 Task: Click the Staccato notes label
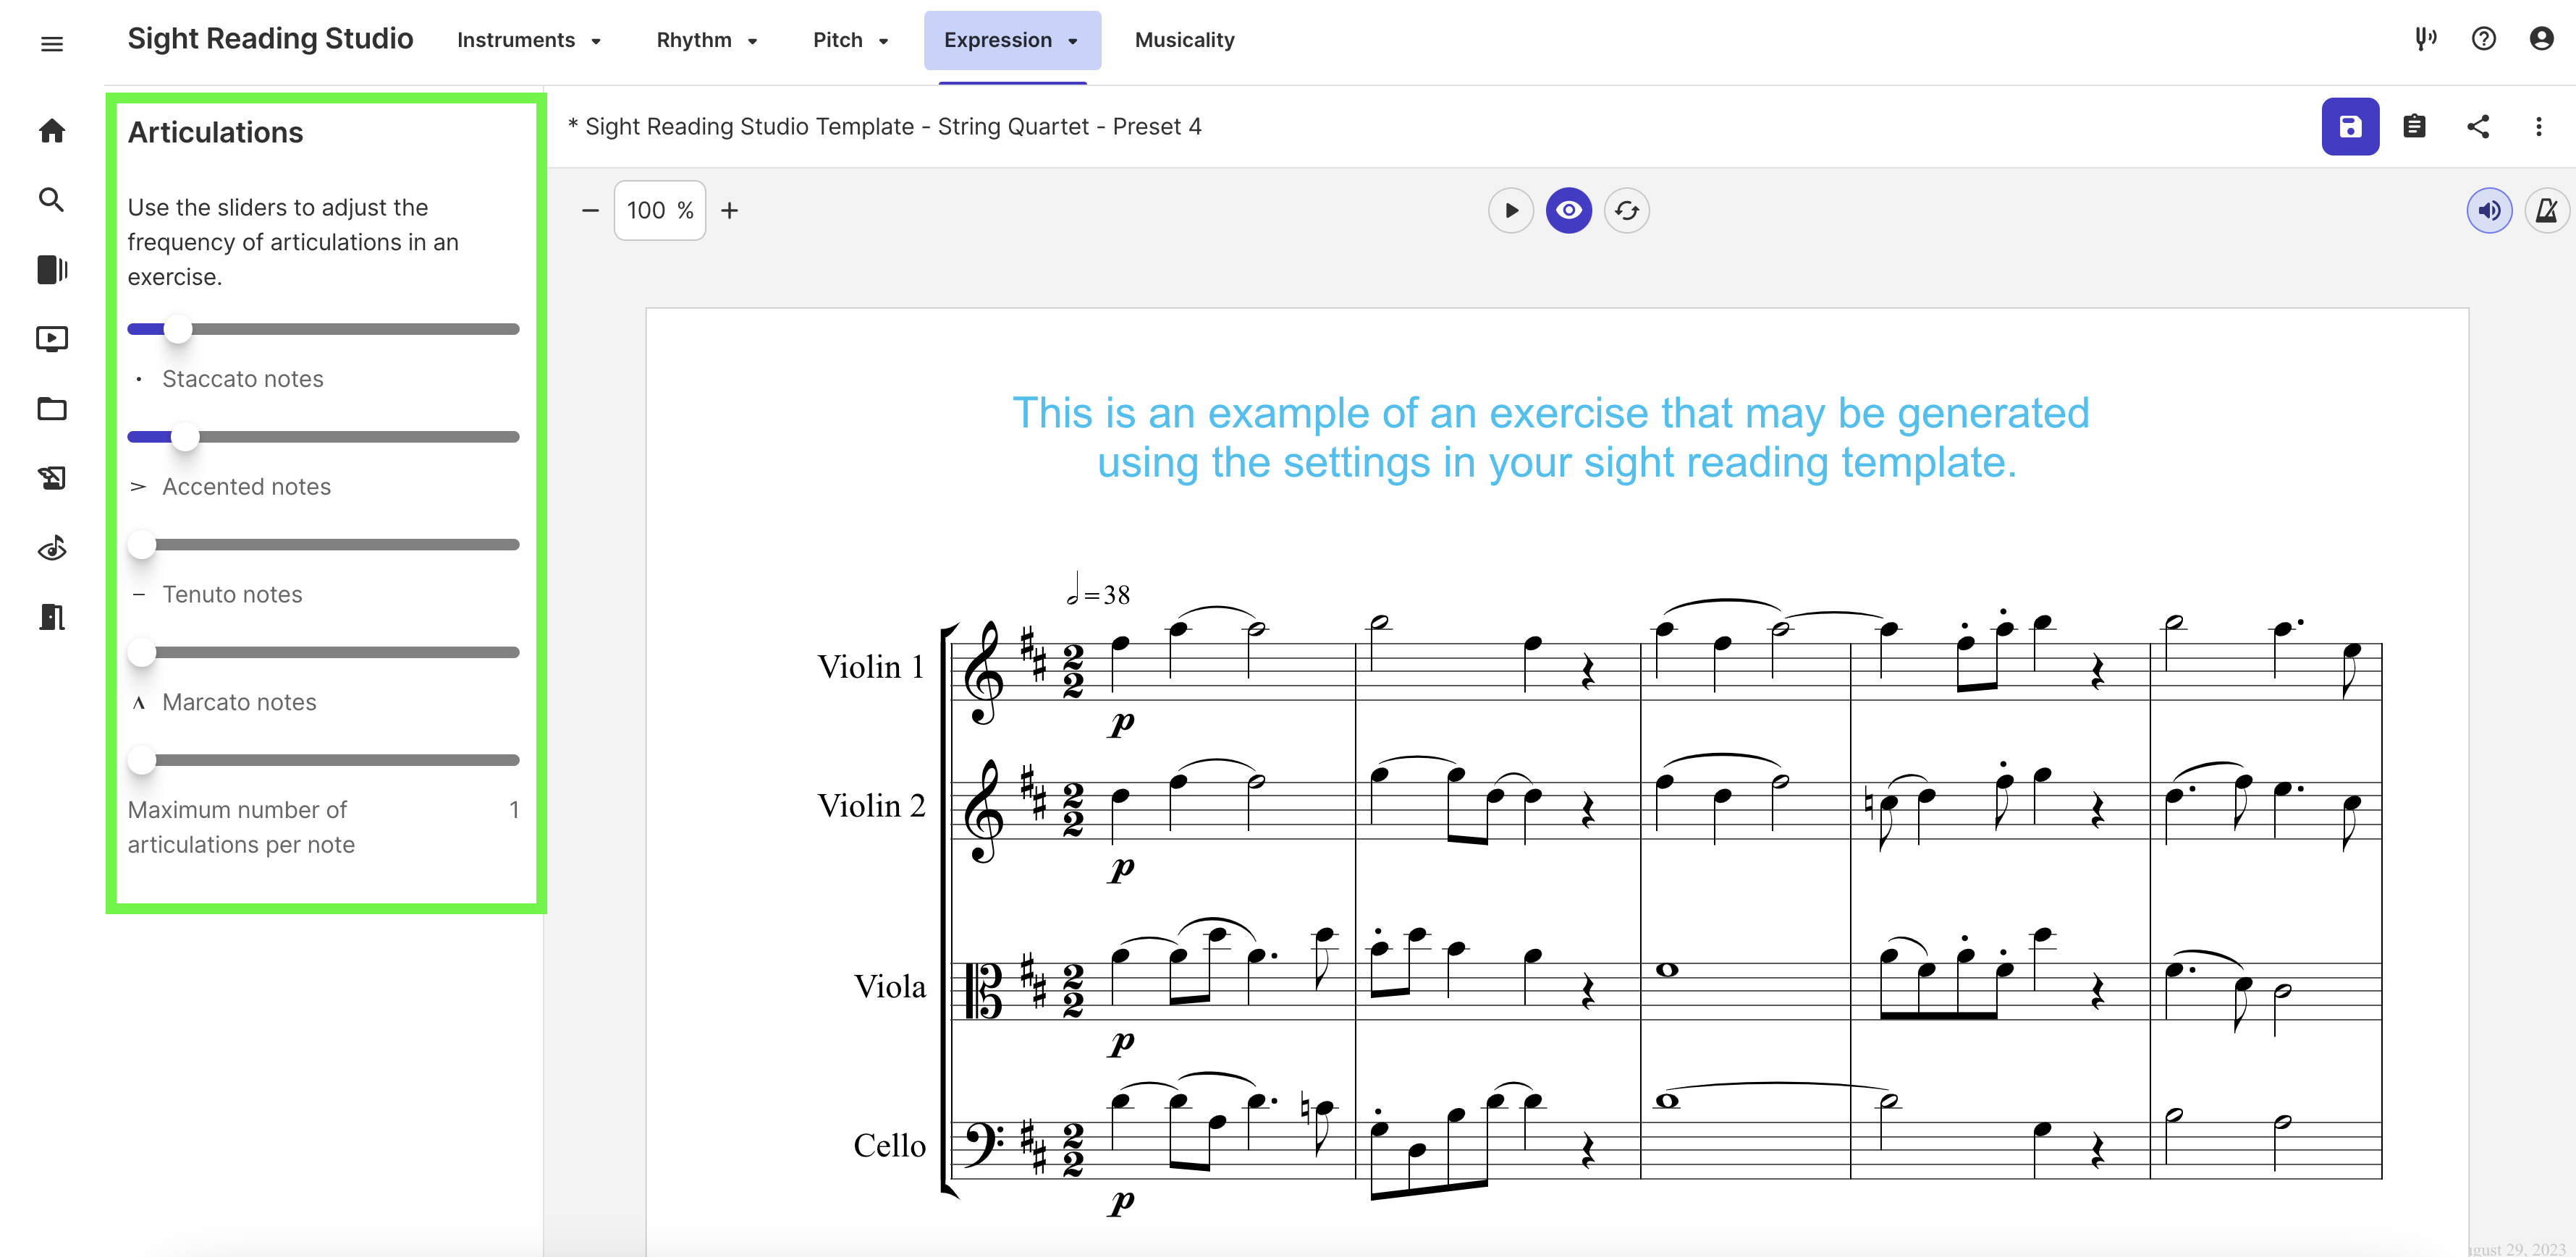[x=243, y=380]
